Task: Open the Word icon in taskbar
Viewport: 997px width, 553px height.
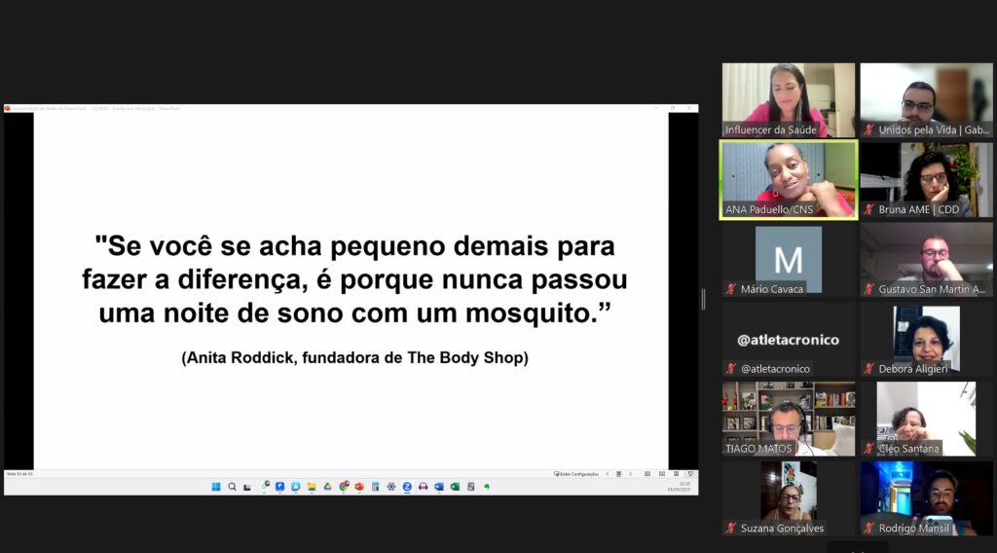Action: tap(438, 487)
